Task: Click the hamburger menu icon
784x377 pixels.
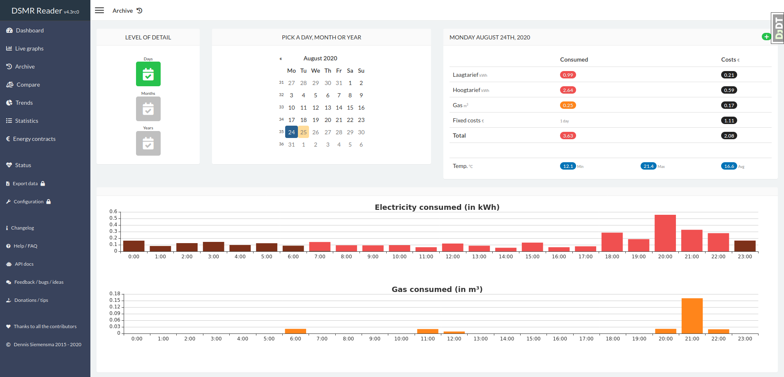Action: coord(99,10)
